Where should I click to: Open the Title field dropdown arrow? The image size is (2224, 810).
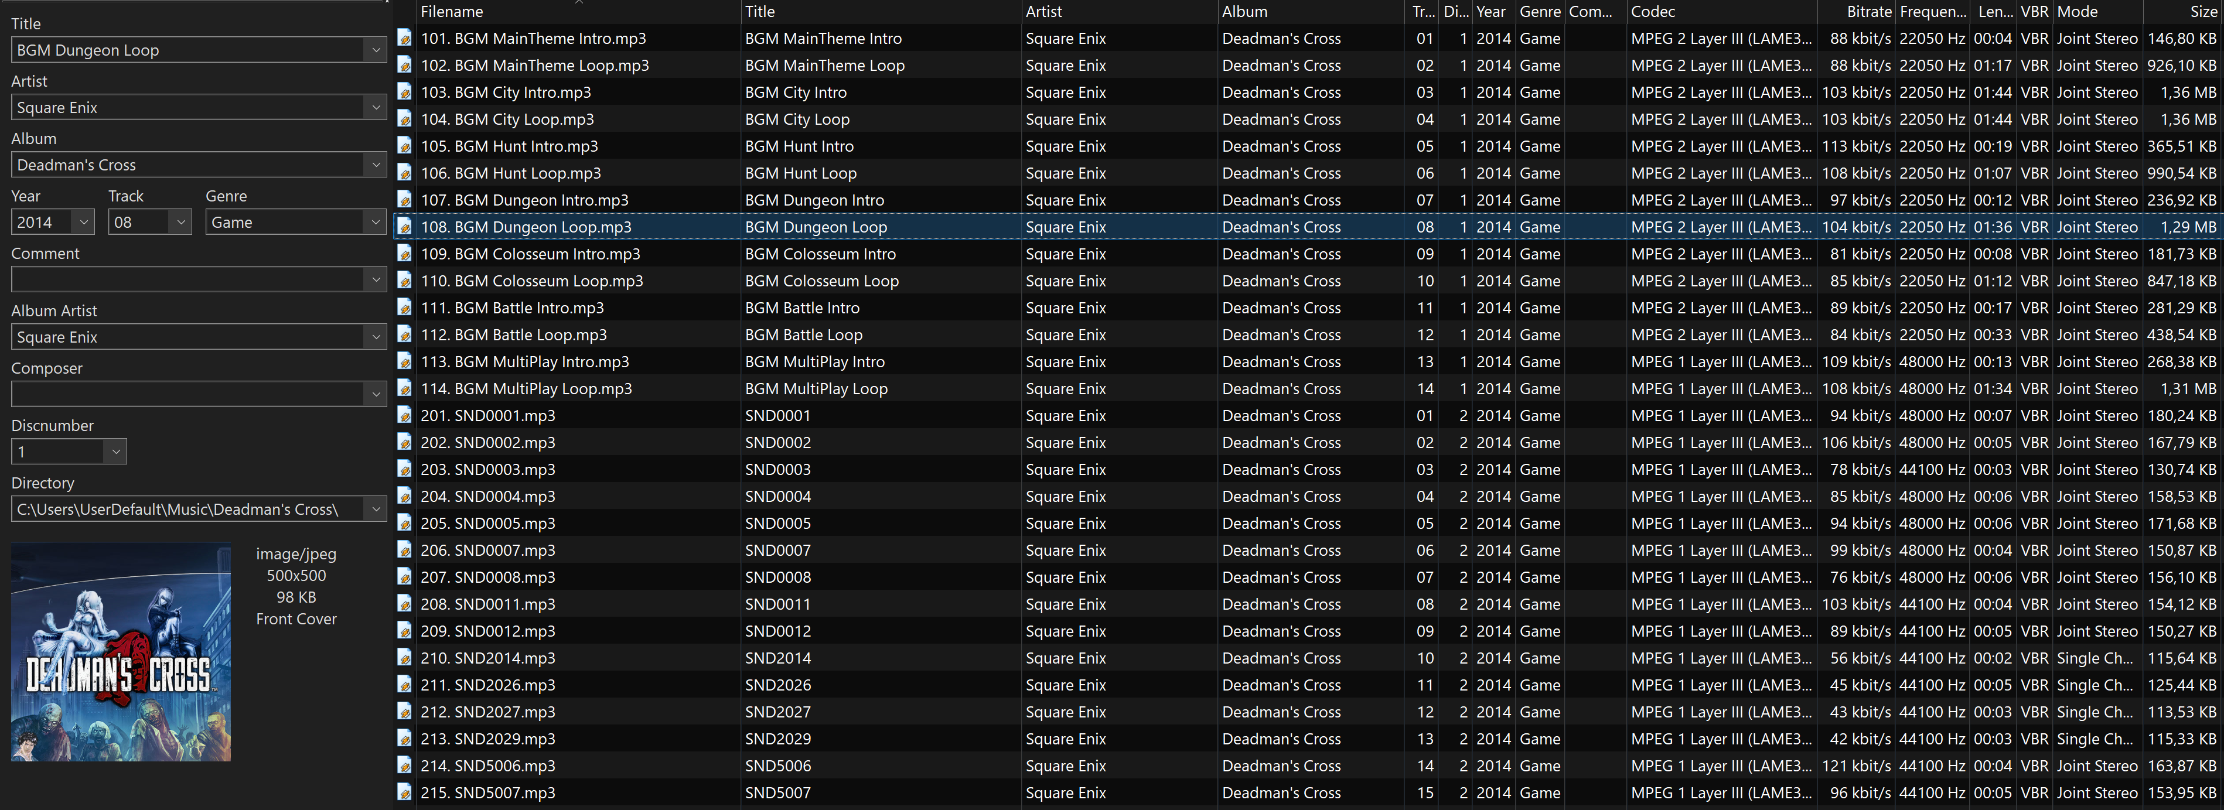pyautogui.click(x=376, y=50)
